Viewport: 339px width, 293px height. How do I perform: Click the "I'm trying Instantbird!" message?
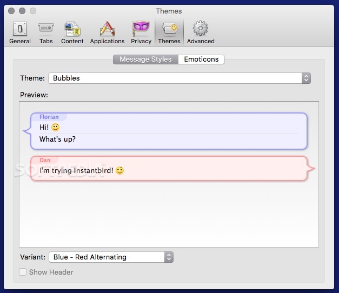[76, 170]
